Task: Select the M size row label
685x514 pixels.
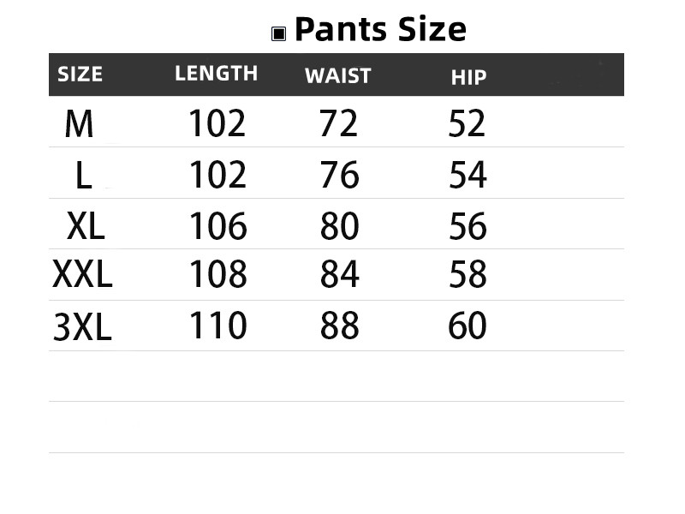Action: [x=79, y=125]
